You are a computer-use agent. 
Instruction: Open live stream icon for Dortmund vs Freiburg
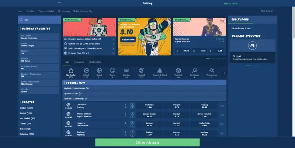(x=132, y=108)
